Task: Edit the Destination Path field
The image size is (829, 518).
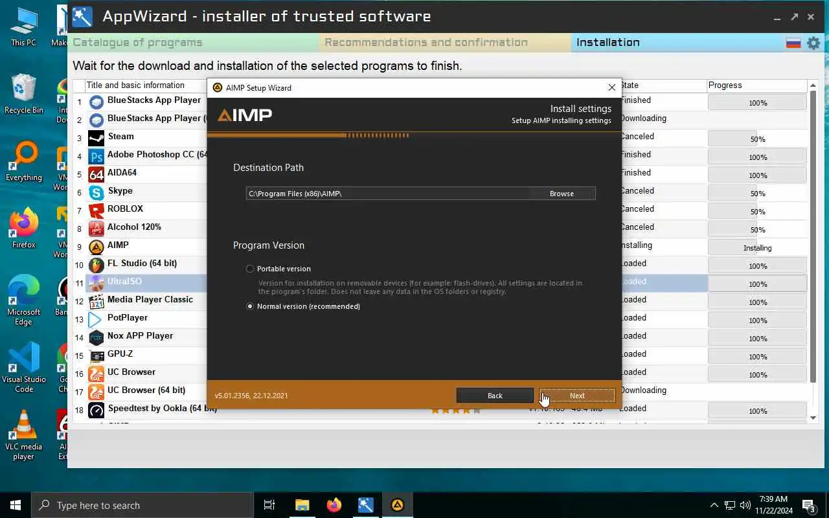Action: coord(387,194)
